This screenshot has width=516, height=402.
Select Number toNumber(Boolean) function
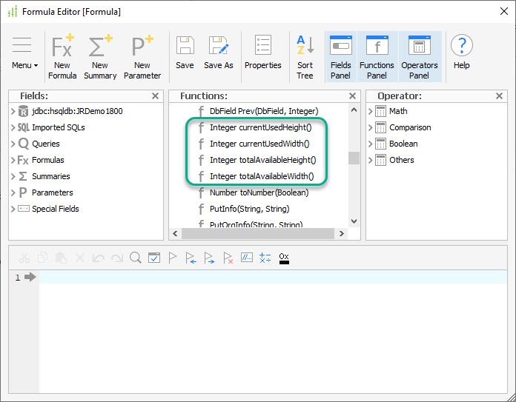259,192
